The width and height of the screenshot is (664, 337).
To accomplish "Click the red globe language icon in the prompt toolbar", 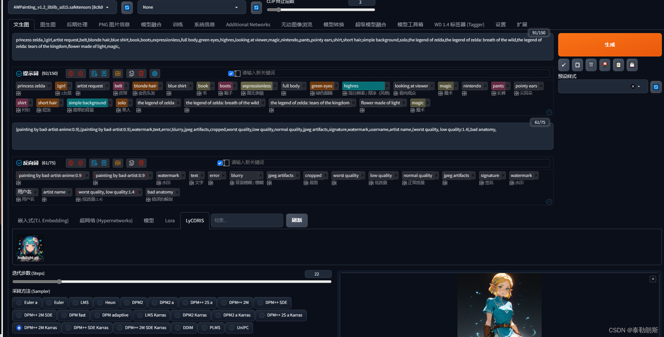I will tap(71, 74).
